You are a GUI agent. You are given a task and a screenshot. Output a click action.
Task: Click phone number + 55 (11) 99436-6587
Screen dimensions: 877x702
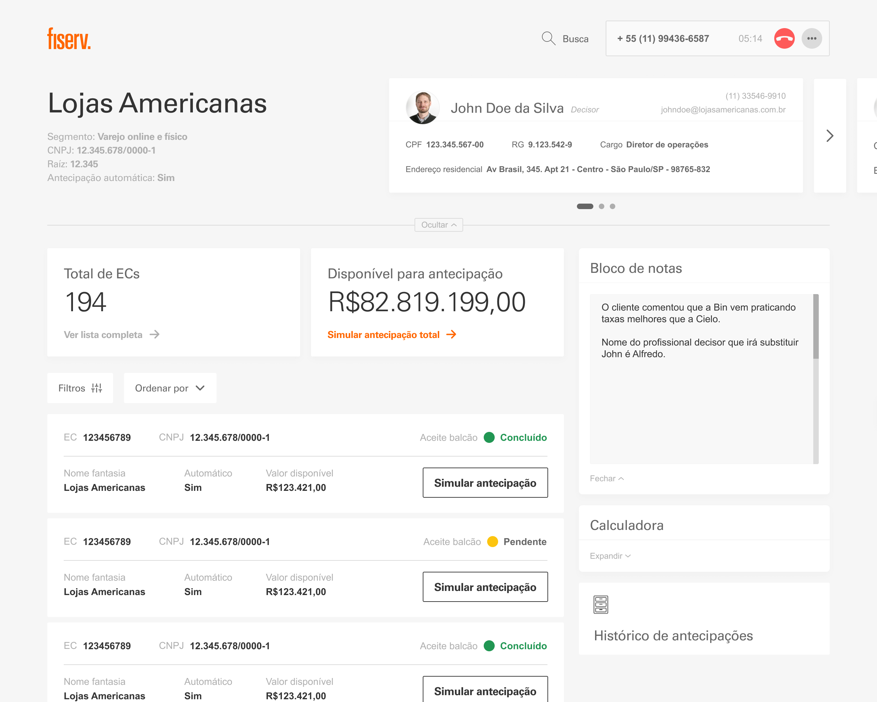(x=663, y=39)
